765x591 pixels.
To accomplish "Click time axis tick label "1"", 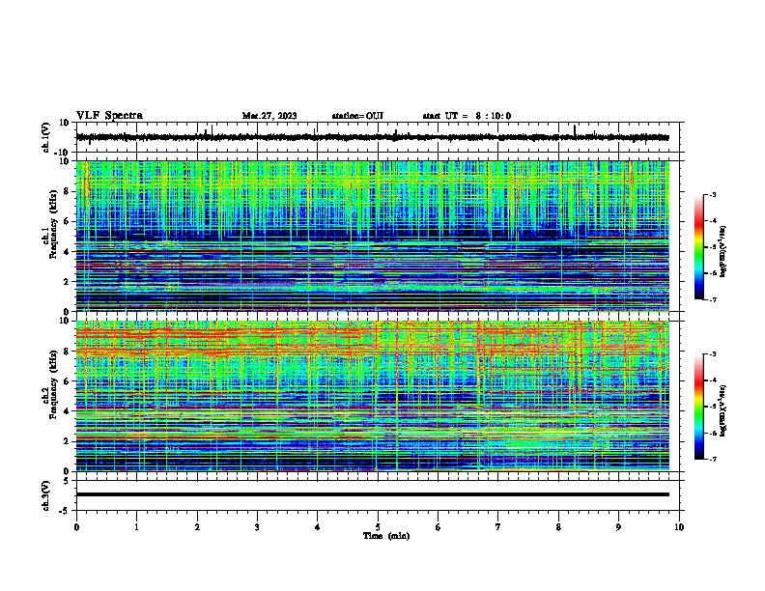I will click(x=136, y=527).
